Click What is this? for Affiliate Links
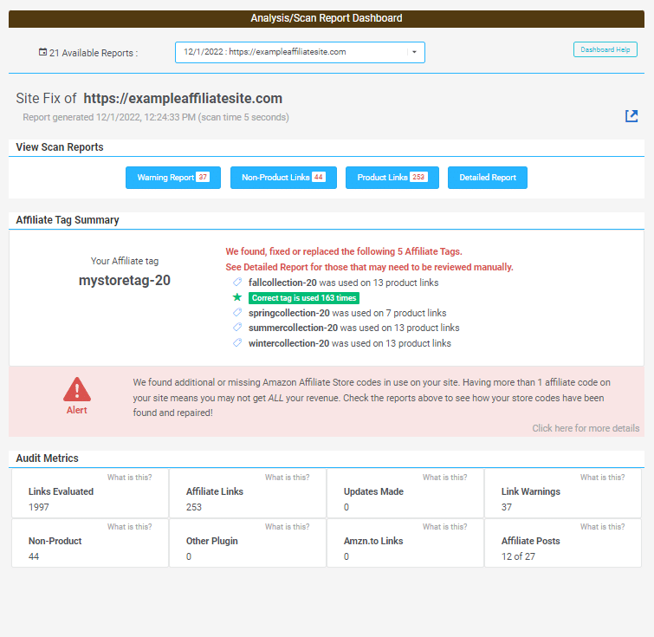The image size is (654, 637). (287, 478)
